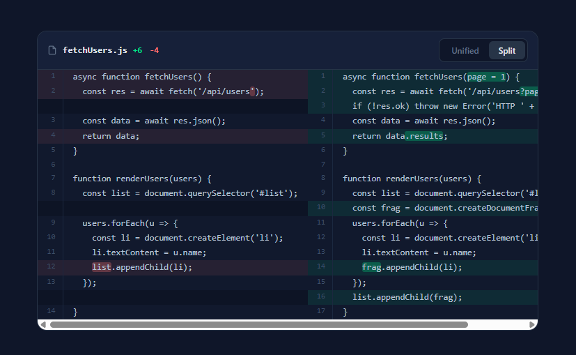Click line number 12 in the left pane
576x355 pixels.
coord(51,266)
